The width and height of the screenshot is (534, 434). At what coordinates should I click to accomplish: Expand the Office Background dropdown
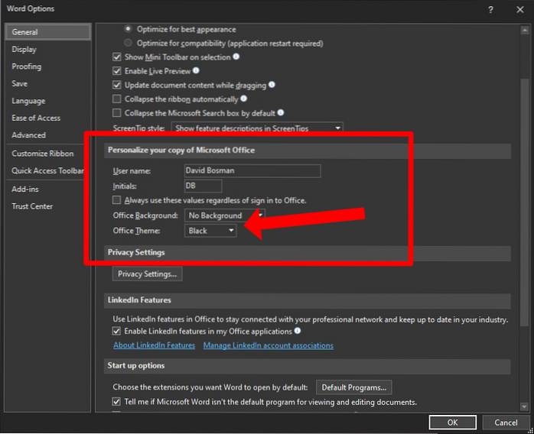226,215
